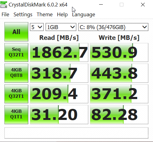Click the CrystalDiskMark app icon in title bar
Screen dimensions: 153x142
point(4,5)
